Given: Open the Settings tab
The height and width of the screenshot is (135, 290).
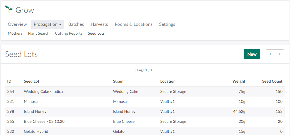Looking at the screenshot, I should pyautogui.click(x=167, y=24).
